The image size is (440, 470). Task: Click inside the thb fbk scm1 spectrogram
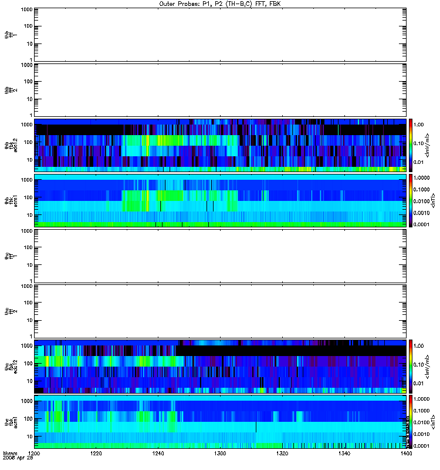coord(220,200)
